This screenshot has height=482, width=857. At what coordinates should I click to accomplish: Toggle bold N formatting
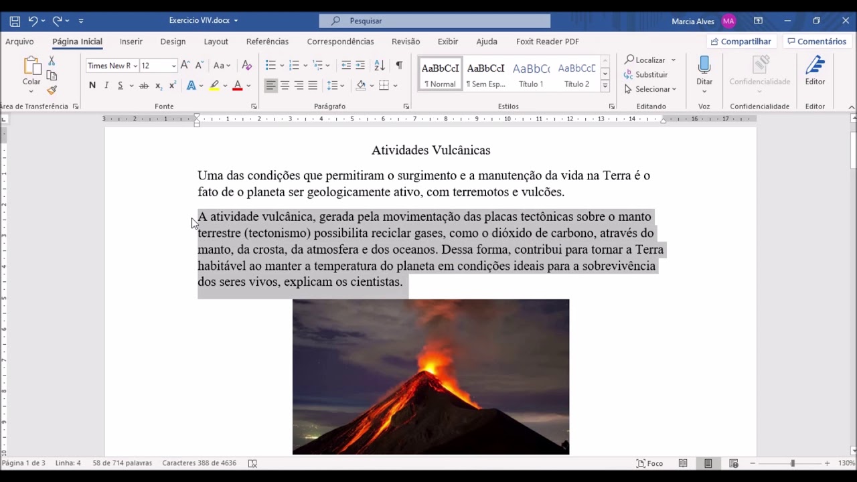[92, 86]
